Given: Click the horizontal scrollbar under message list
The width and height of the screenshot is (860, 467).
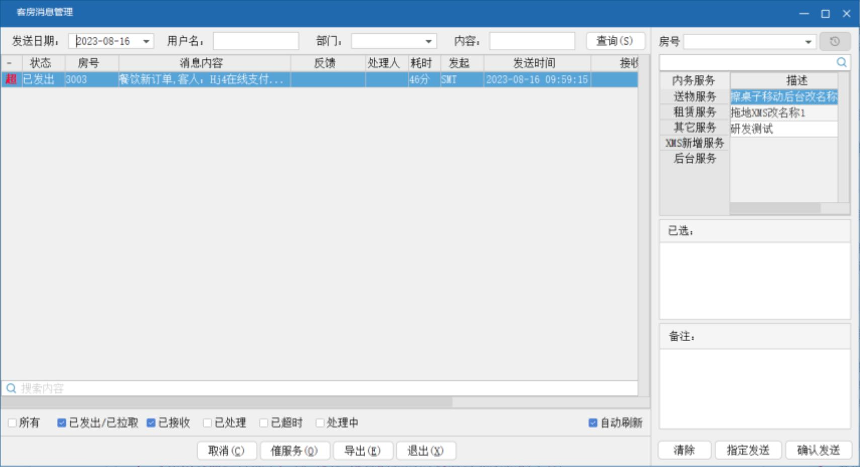Looking at the screenshot, I should coord(226,403).
